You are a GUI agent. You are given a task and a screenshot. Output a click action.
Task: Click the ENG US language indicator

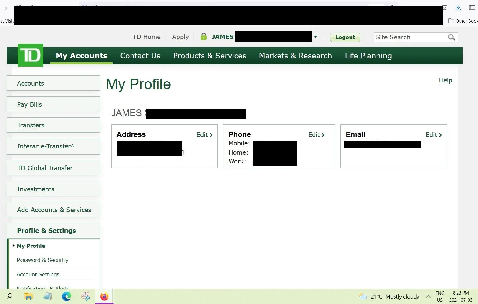[x=440, y=296]
